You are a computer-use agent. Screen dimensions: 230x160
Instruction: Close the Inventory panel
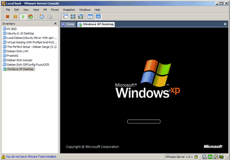(55, 23)
